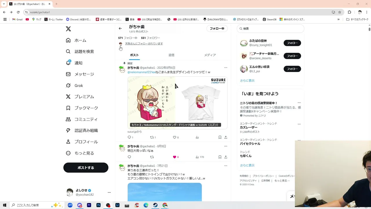Image resolution: width=371 pixels, height=209 pixels.
Task: Open もっと見る in sidebar menu
Action: click(80, 153)
